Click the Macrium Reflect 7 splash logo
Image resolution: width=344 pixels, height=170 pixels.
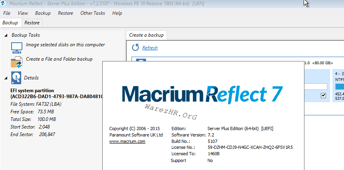point(202,94)
